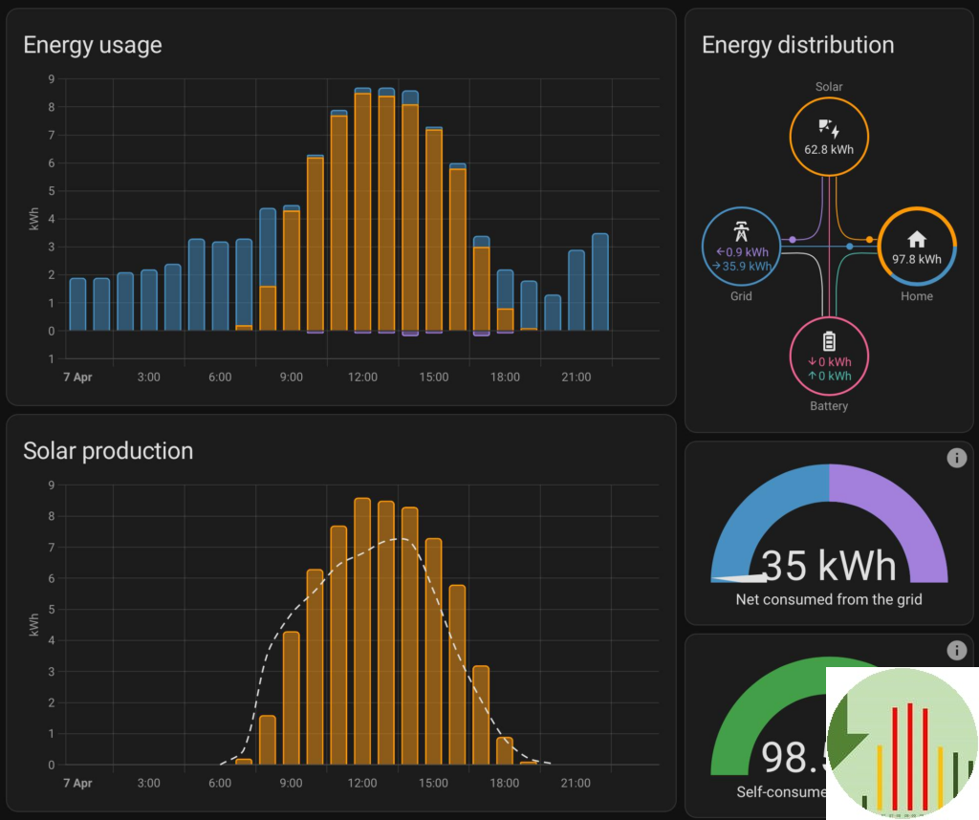The image size is (979, 820).
Task: Select the Home house icon
Action: (x=916, y=239)
